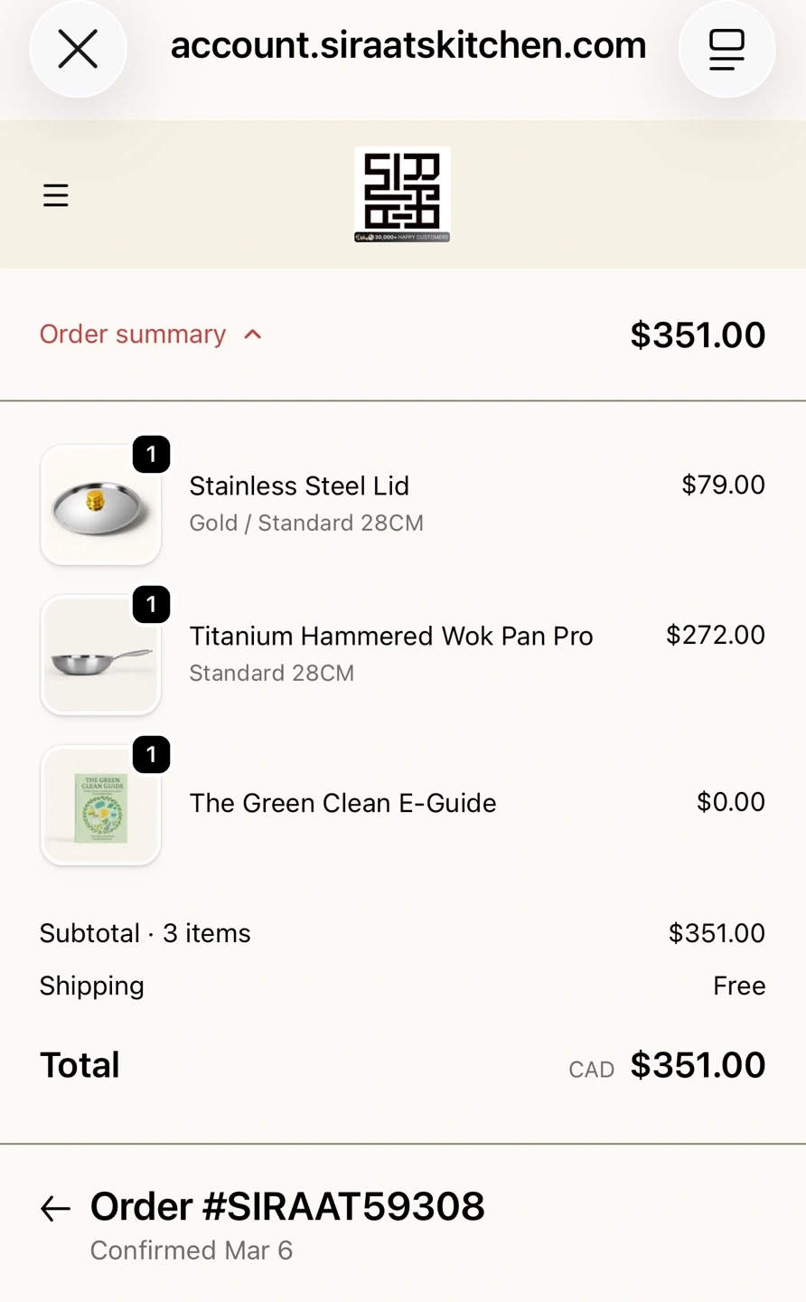Tap the Confirmed Mar 6 status text
This screenshot has height=1302, width=806.
click(x=192, y=1250)
